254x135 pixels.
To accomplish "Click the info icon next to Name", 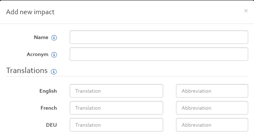I will pyautogui.click(x=54, y=38).
